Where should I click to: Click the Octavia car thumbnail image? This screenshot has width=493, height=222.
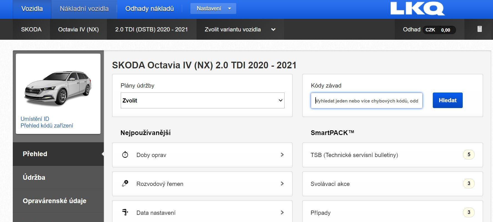click(58, 88)
